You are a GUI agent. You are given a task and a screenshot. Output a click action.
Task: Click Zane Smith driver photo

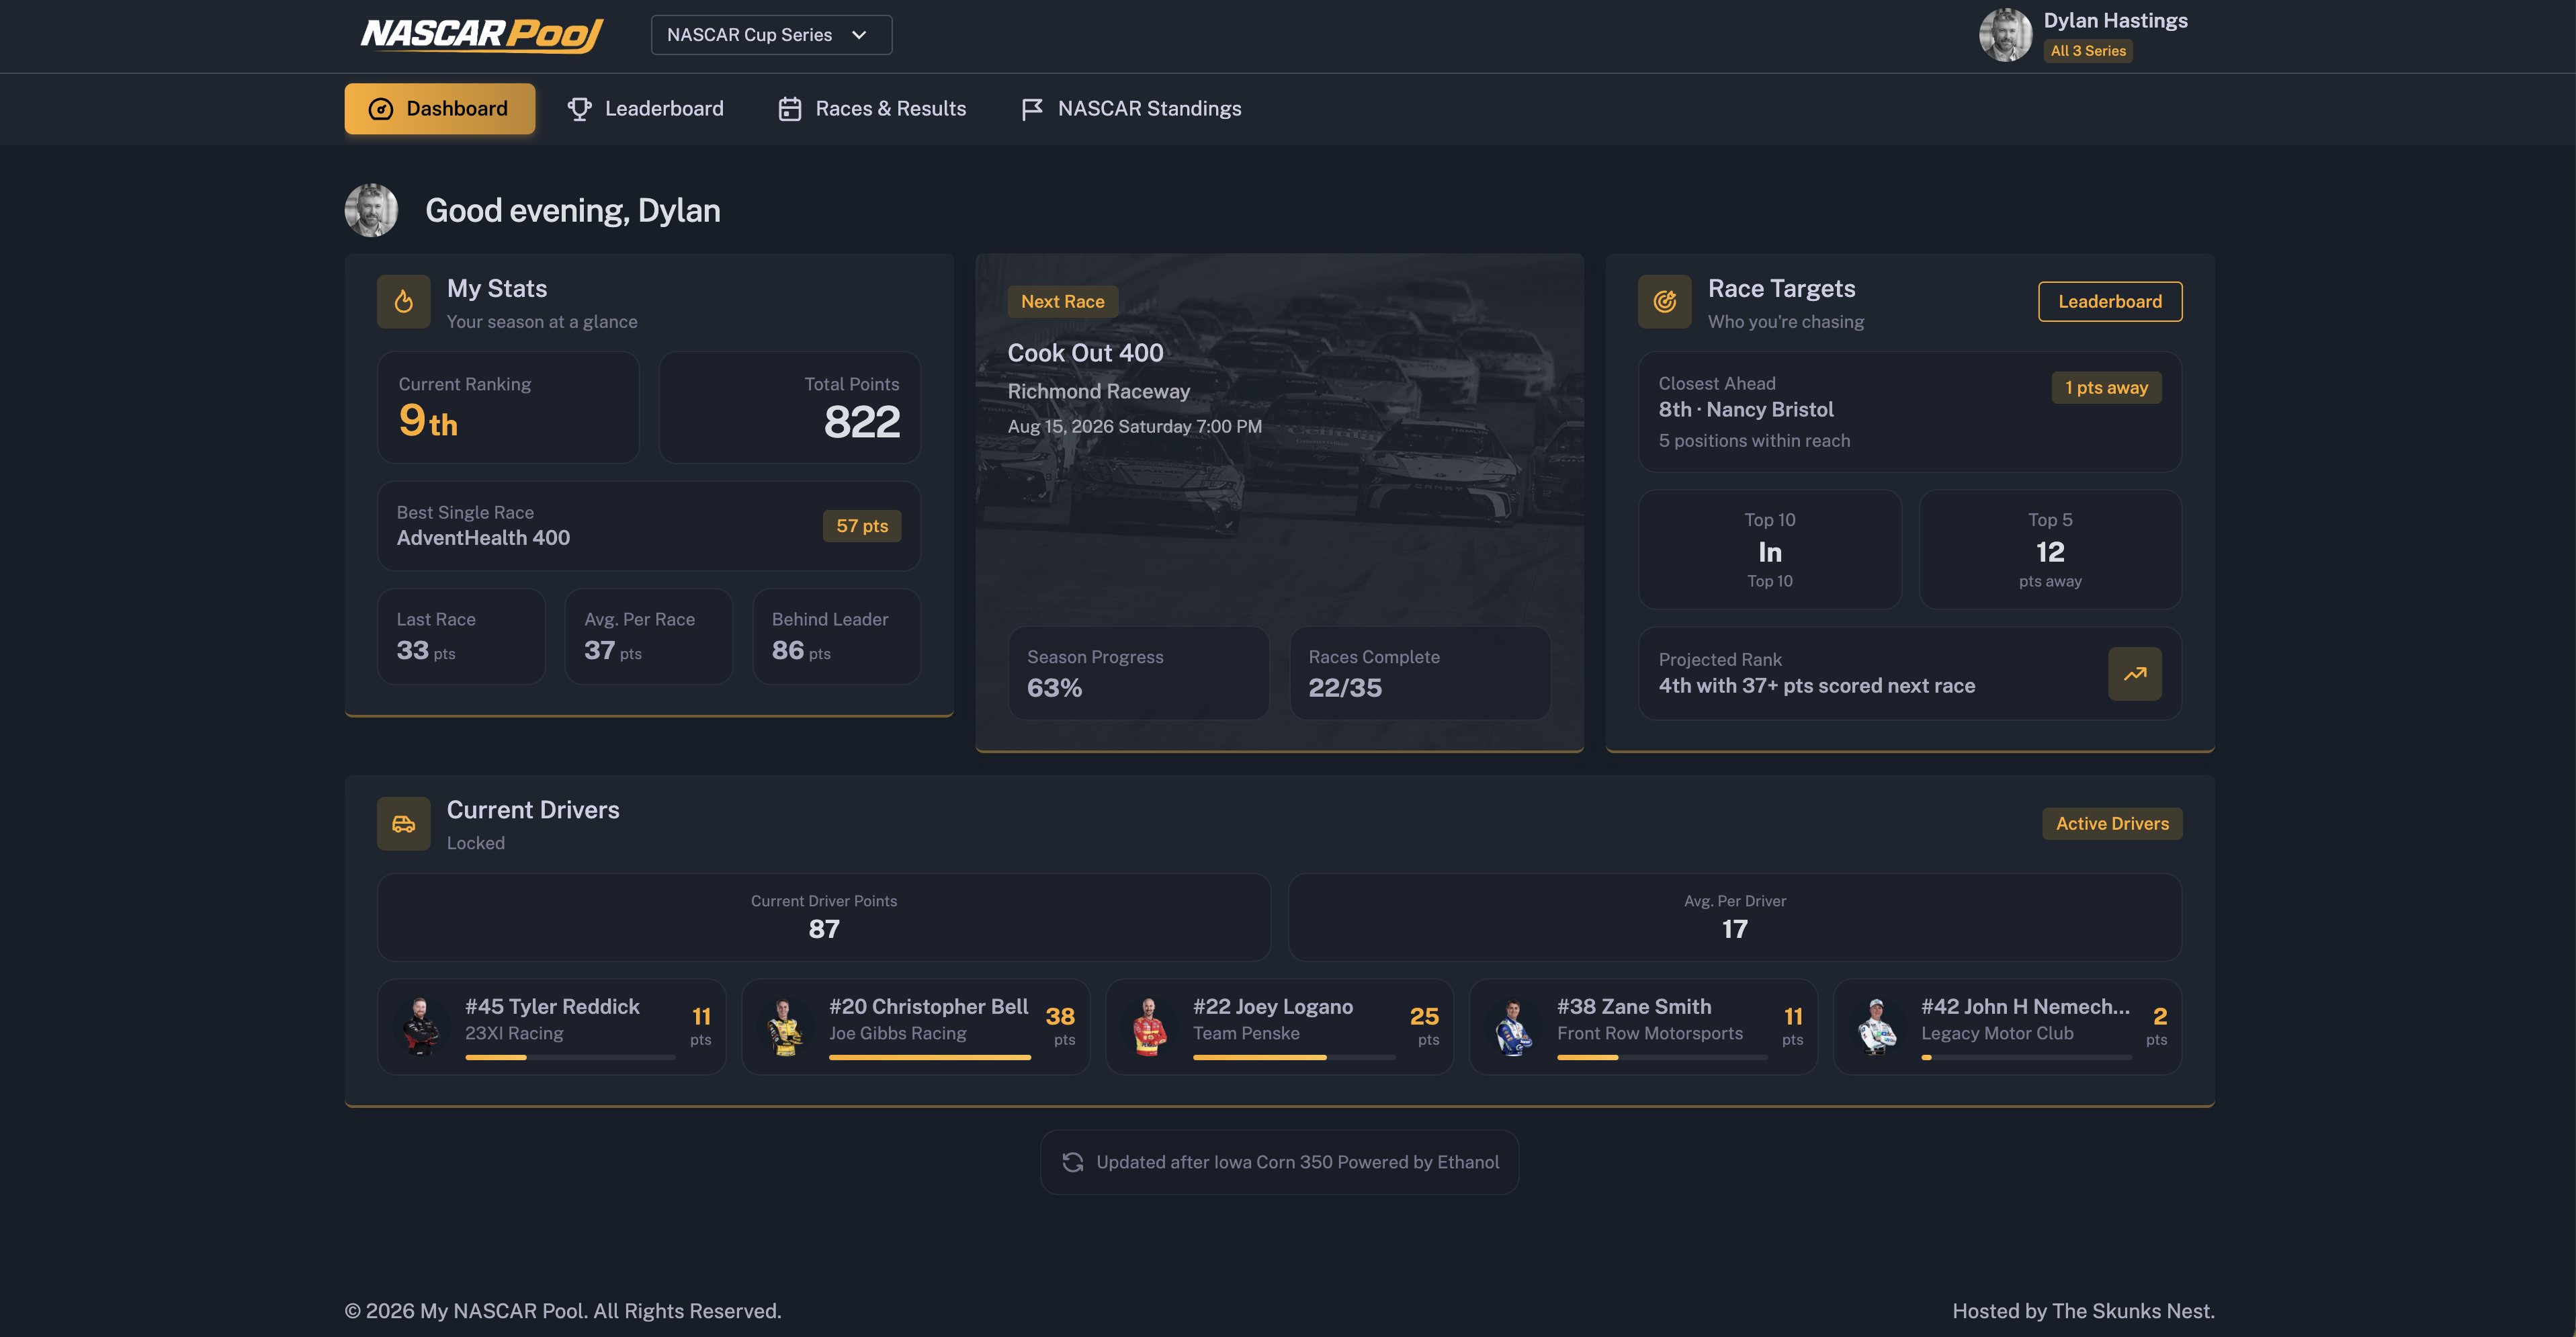tap(1513, 1027)
